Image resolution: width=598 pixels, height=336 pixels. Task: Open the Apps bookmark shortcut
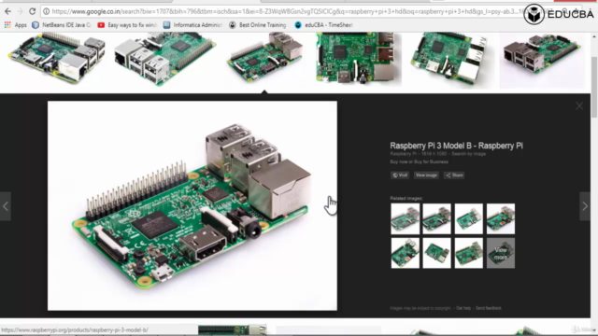[16, 25]
